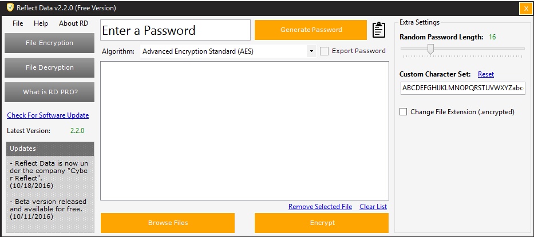
Task: Click the Remove Selected File link
Action: point(320,207)
